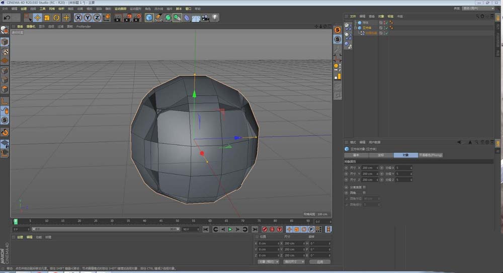Click the 尺寸 . X value field

coord(369,167)
